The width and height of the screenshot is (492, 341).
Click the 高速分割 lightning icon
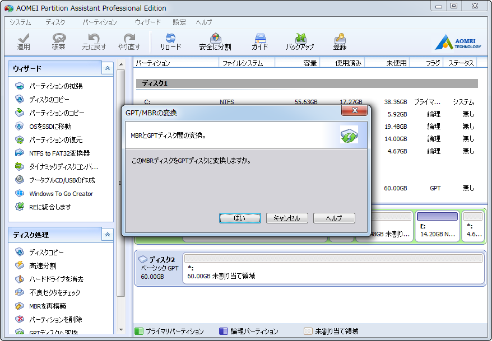pyautogui.click(x=20, y=265)
